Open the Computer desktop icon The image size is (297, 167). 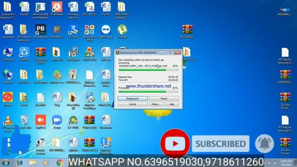tap(8, 54)
